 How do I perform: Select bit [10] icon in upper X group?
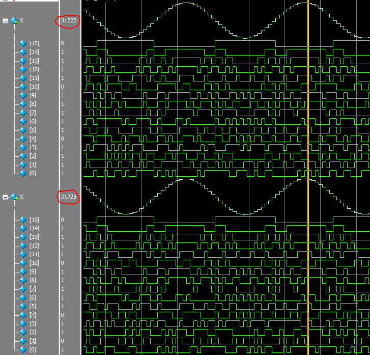[x=23, y=87]
